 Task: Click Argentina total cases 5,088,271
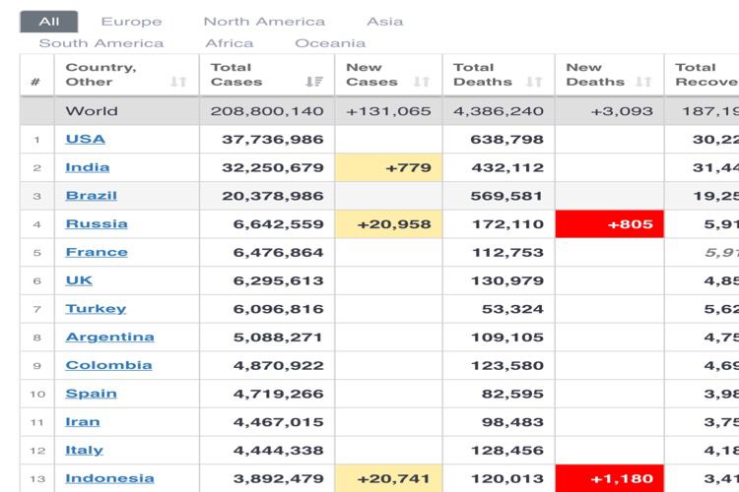[278, 338]
